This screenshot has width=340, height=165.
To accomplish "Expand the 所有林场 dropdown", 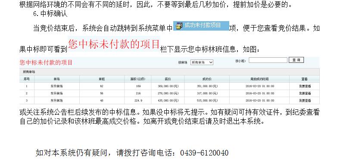I will 202,62.
